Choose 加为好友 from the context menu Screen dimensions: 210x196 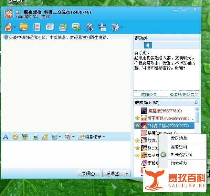[178, 163]
